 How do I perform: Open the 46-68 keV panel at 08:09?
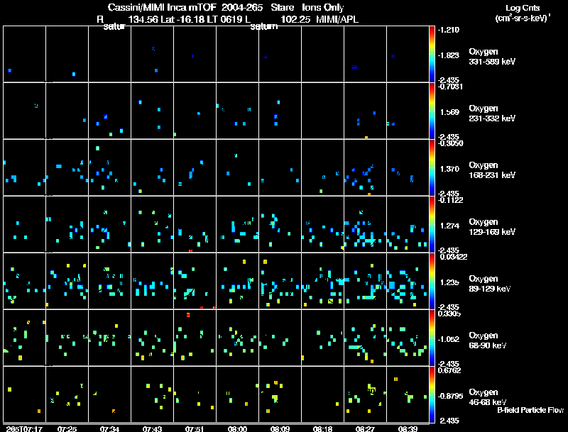(280, 394)
